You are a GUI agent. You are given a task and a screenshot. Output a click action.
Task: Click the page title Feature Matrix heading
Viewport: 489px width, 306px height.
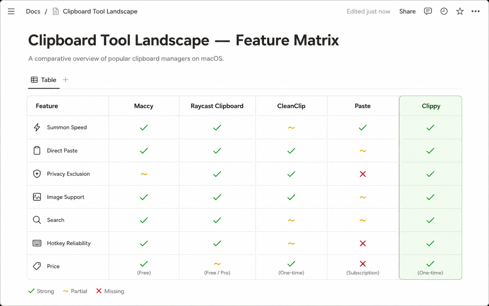click(x=183, y=40)
